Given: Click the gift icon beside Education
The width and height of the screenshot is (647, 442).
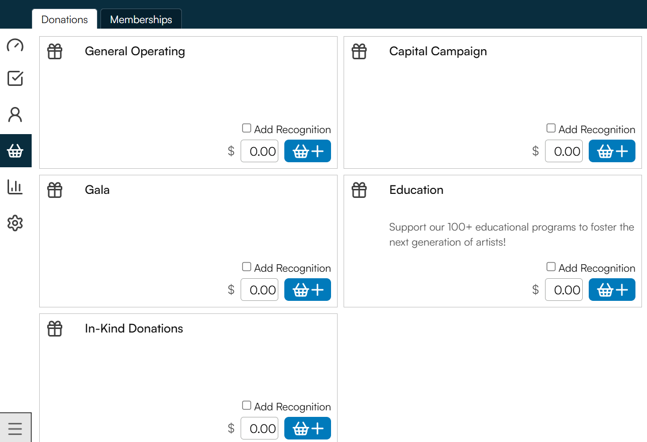Looking at the screenshot, I should click(x=359, y=190).
